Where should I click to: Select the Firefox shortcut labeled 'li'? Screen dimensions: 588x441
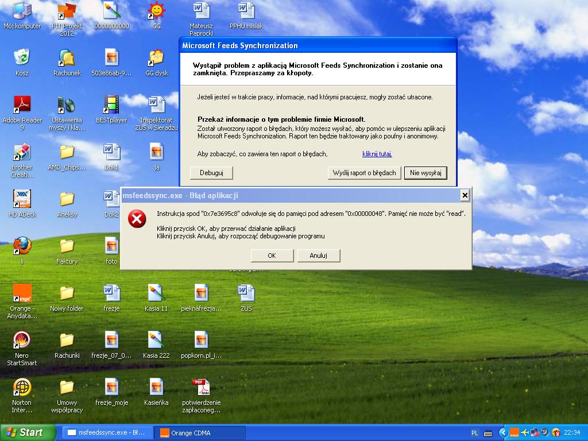22,252
